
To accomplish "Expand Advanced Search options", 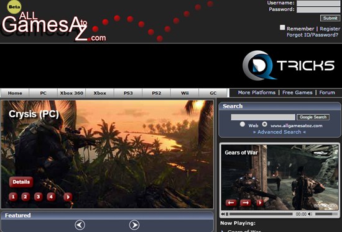I will point(279,132).
